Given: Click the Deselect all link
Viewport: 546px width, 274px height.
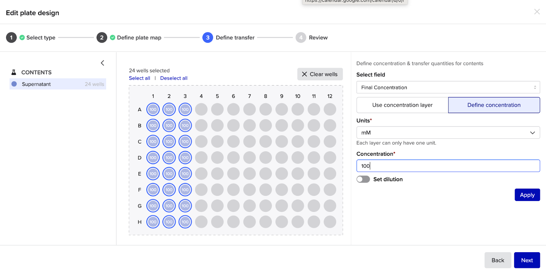Looking at the screenshot, I should pos(174,78).
